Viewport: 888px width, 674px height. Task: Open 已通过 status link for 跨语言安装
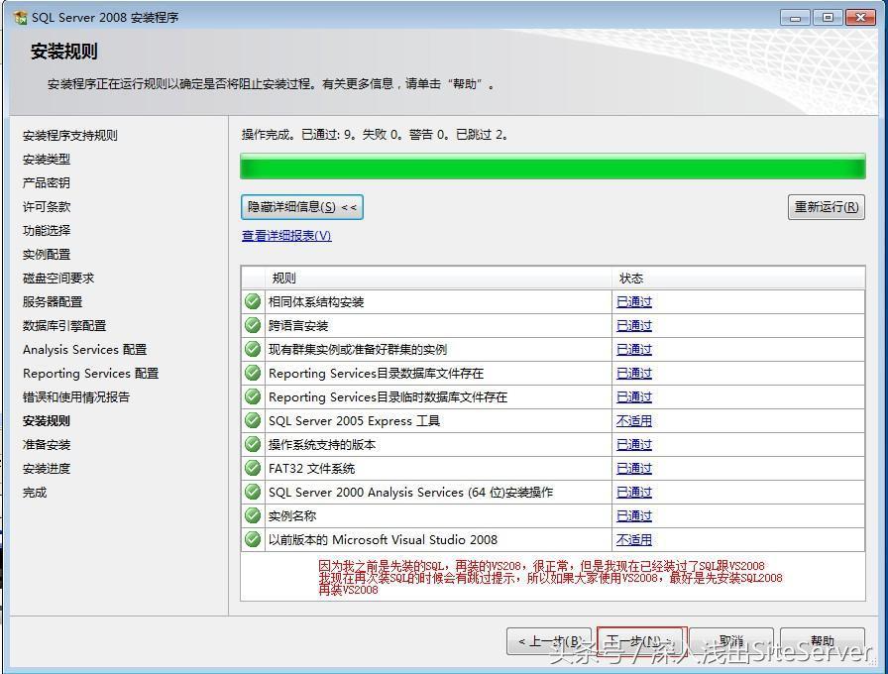click(x=634, y=326)
